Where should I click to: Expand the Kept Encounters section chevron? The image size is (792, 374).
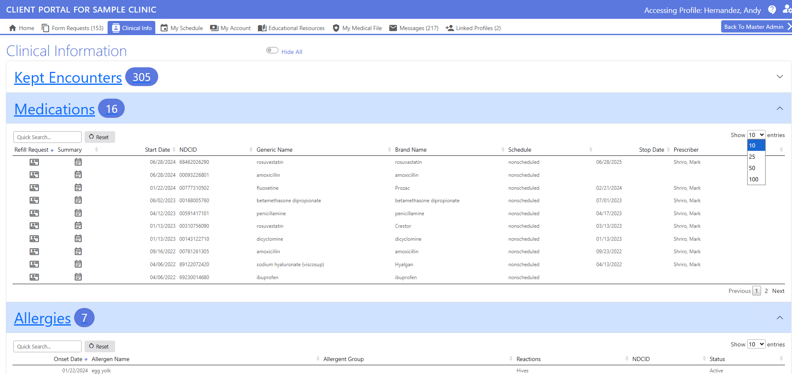[x=780, y=76]
